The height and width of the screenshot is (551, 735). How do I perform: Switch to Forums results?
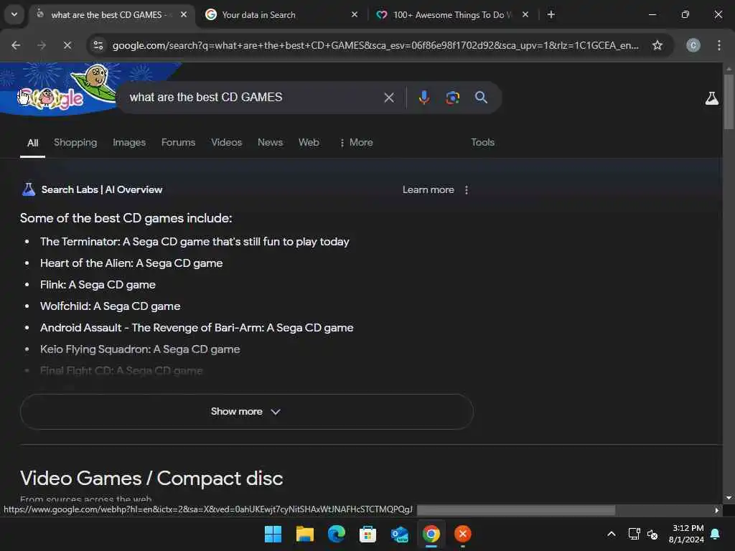178,143
